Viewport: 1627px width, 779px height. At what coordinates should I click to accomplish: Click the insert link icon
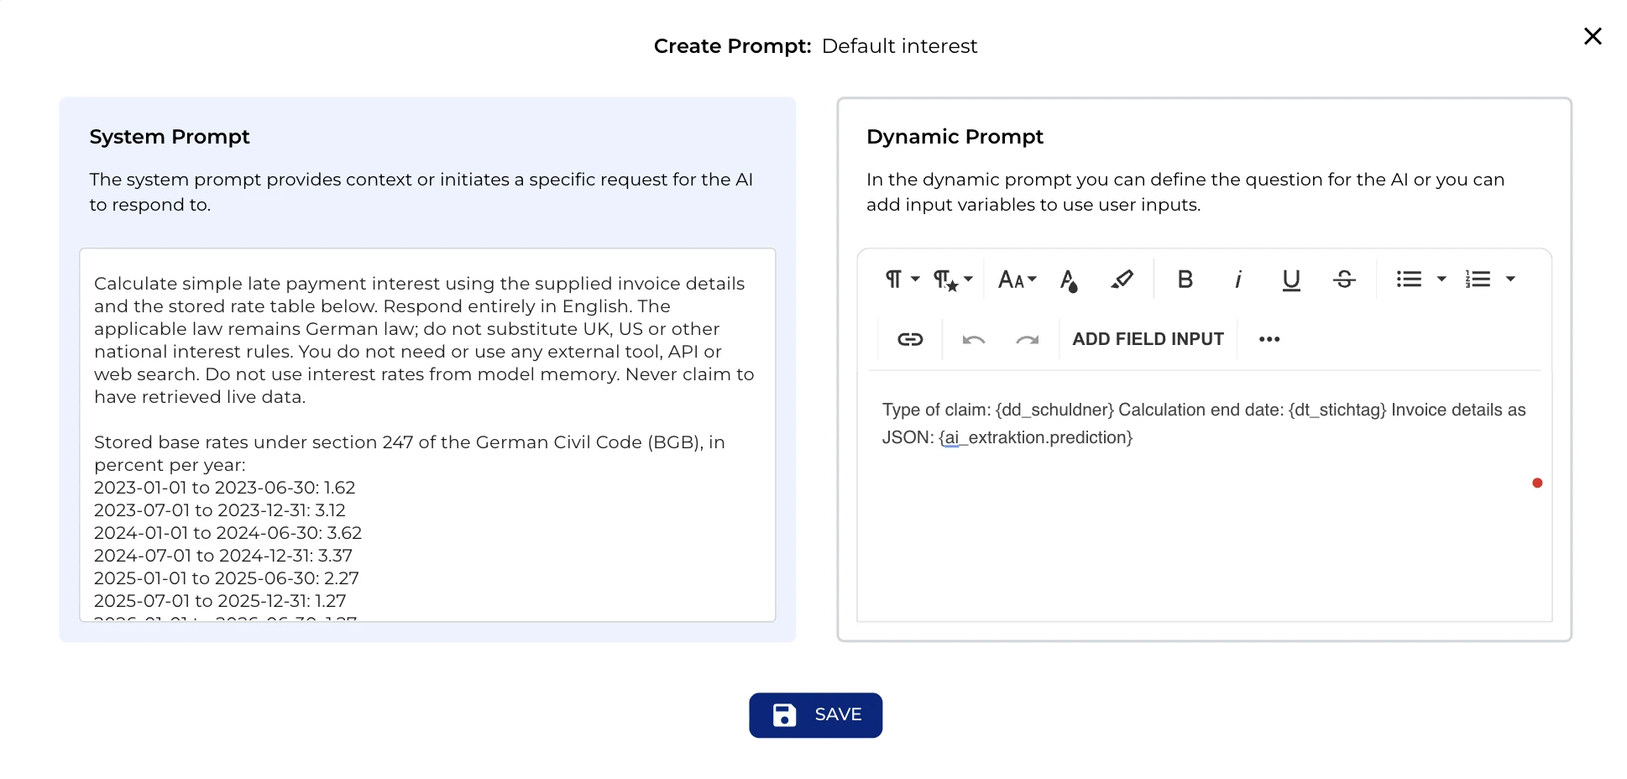point(910,339)
